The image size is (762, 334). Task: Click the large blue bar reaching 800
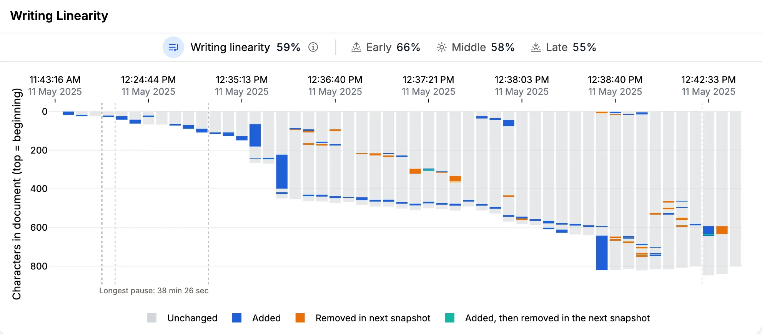(x=602, y=253)
